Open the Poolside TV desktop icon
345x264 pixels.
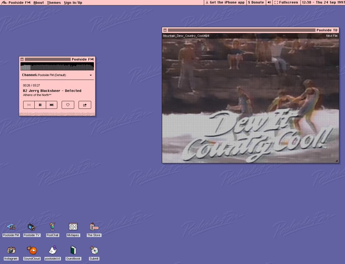[32, 227]
